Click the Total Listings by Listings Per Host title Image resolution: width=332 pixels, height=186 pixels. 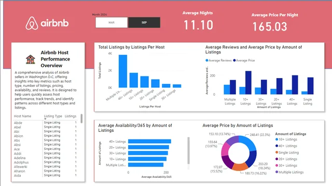[x=131, y=47]
